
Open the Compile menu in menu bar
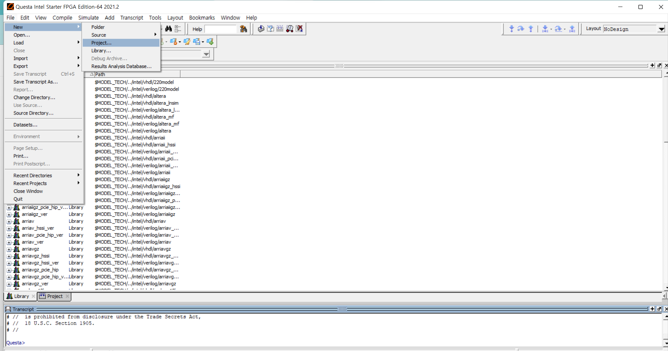tap(62, 18)
